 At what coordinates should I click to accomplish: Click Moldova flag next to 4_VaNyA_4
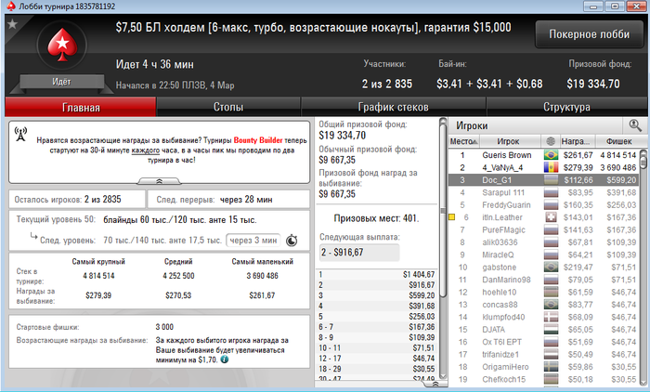551,167
